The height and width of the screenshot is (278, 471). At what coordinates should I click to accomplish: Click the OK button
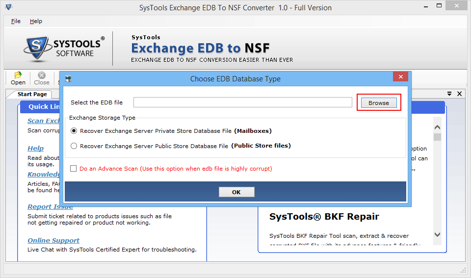(236, 192)
